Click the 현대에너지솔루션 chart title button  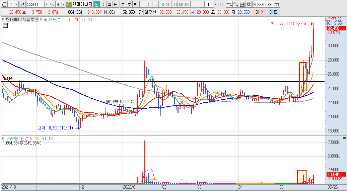(x=22, y=20)
